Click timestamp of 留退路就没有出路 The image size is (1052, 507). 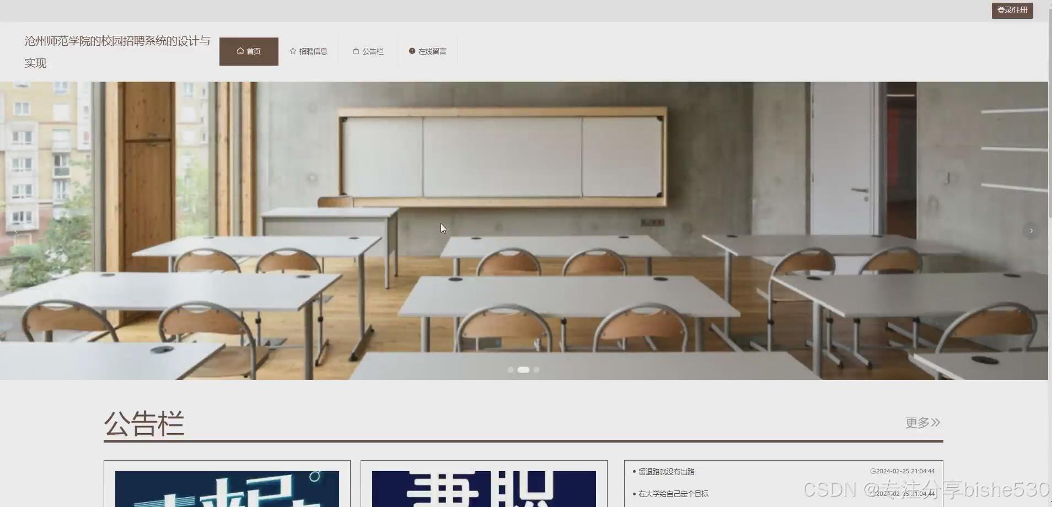pos(903,472)
